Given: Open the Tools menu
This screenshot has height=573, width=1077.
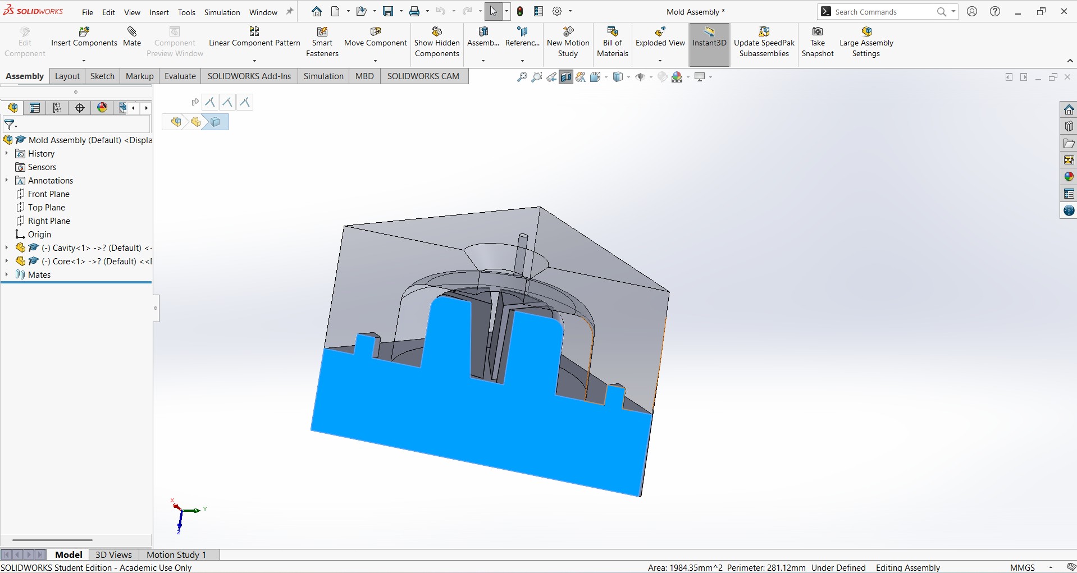Looking at the screenshot, I should click(x=186, y=12).
